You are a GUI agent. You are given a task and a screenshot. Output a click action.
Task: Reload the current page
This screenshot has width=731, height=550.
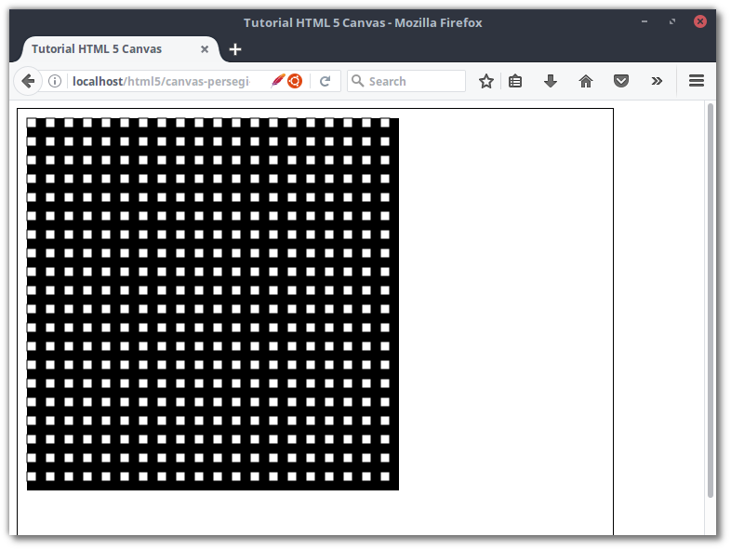325,81
